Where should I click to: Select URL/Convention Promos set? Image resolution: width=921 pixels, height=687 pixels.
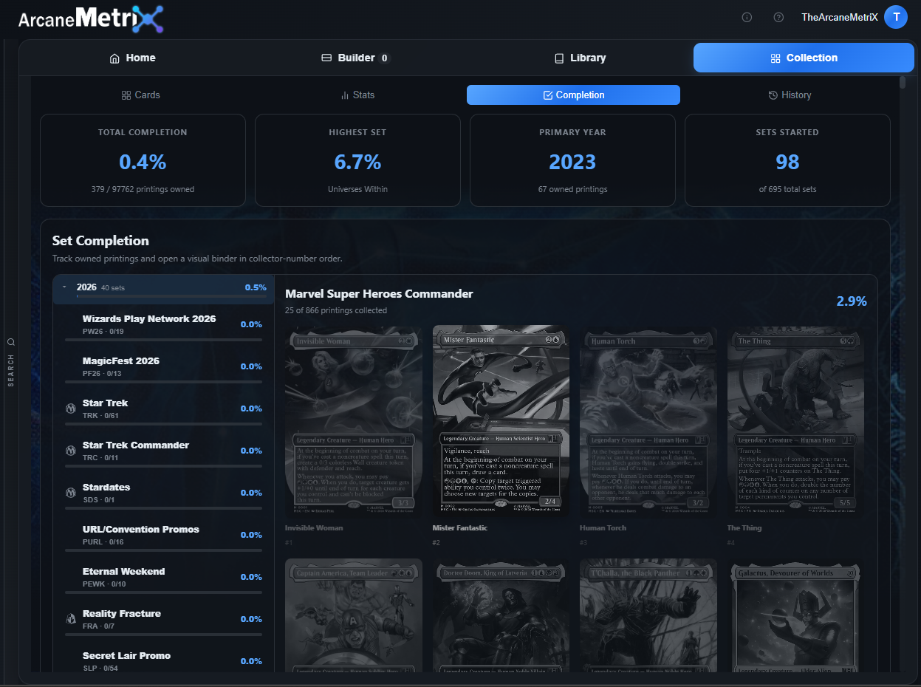tap(163, 535)
